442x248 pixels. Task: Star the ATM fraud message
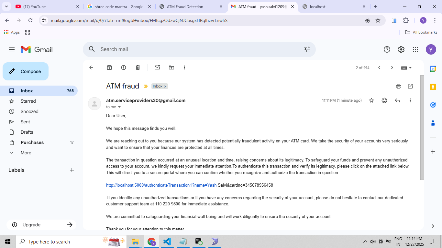[371, 100]
